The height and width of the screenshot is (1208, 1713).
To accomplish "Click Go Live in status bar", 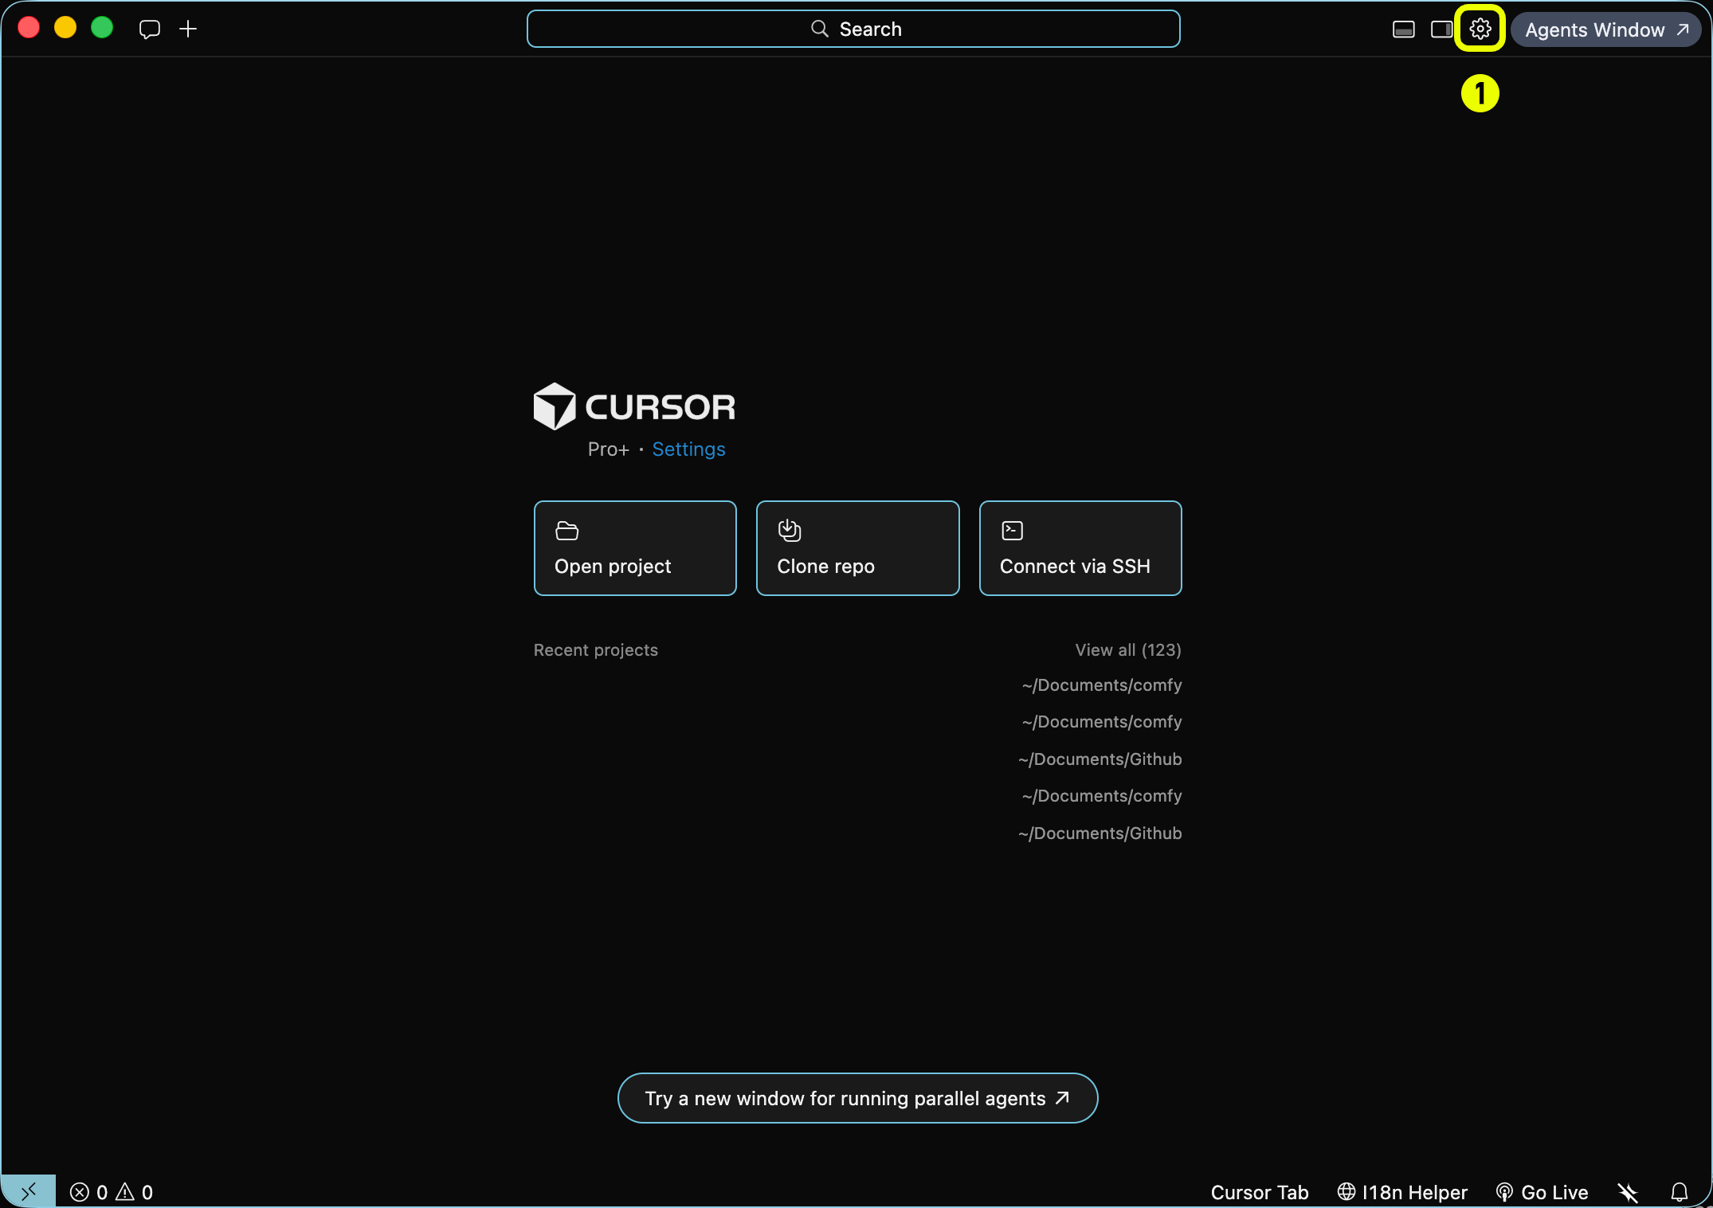I will [x=1542, y=1192].
